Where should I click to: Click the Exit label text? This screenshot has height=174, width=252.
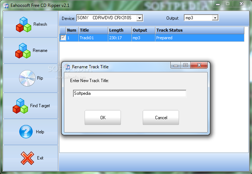[x=40, y=158]
